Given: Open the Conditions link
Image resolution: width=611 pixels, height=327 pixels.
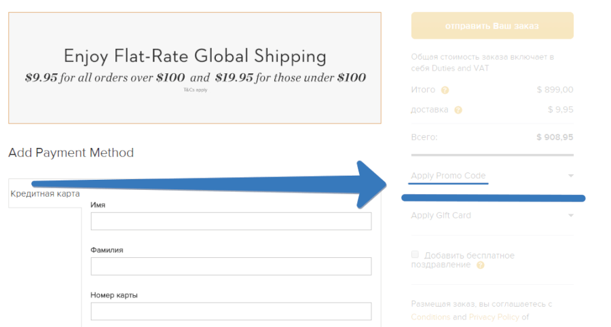Looking at the screenshot, I should coord(430,317).
